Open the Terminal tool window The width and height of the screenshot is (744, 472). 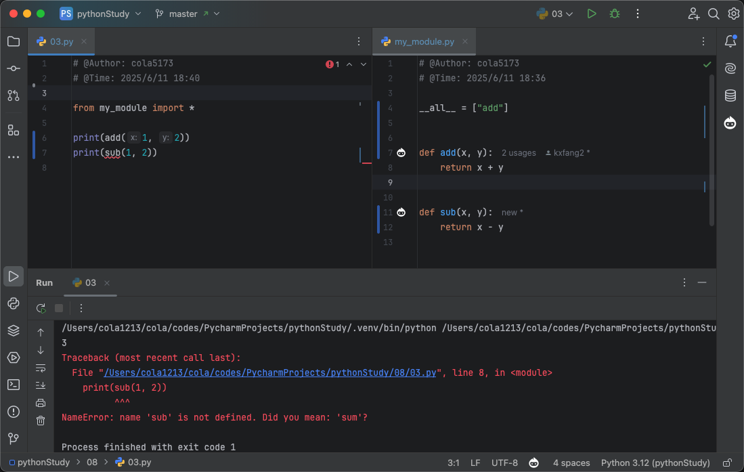[14, 385]
